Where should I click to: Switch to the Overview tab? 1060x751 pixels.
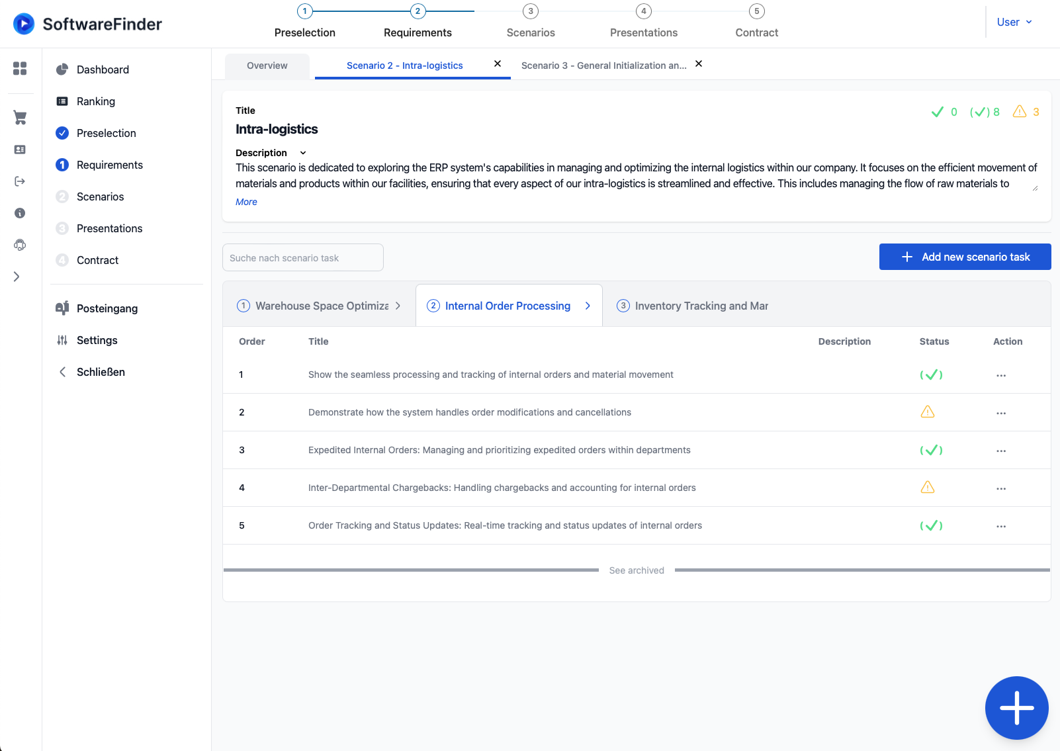[x=267, y=66]
